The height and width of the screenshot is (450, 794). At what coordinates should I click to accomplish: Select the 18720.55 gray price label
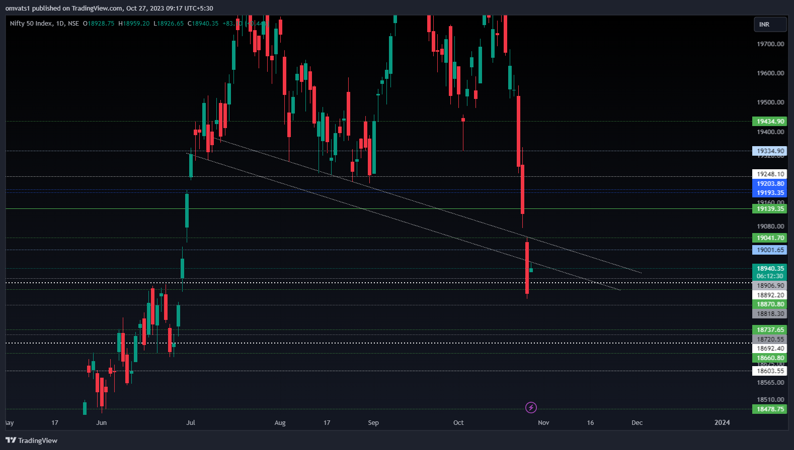770,339
